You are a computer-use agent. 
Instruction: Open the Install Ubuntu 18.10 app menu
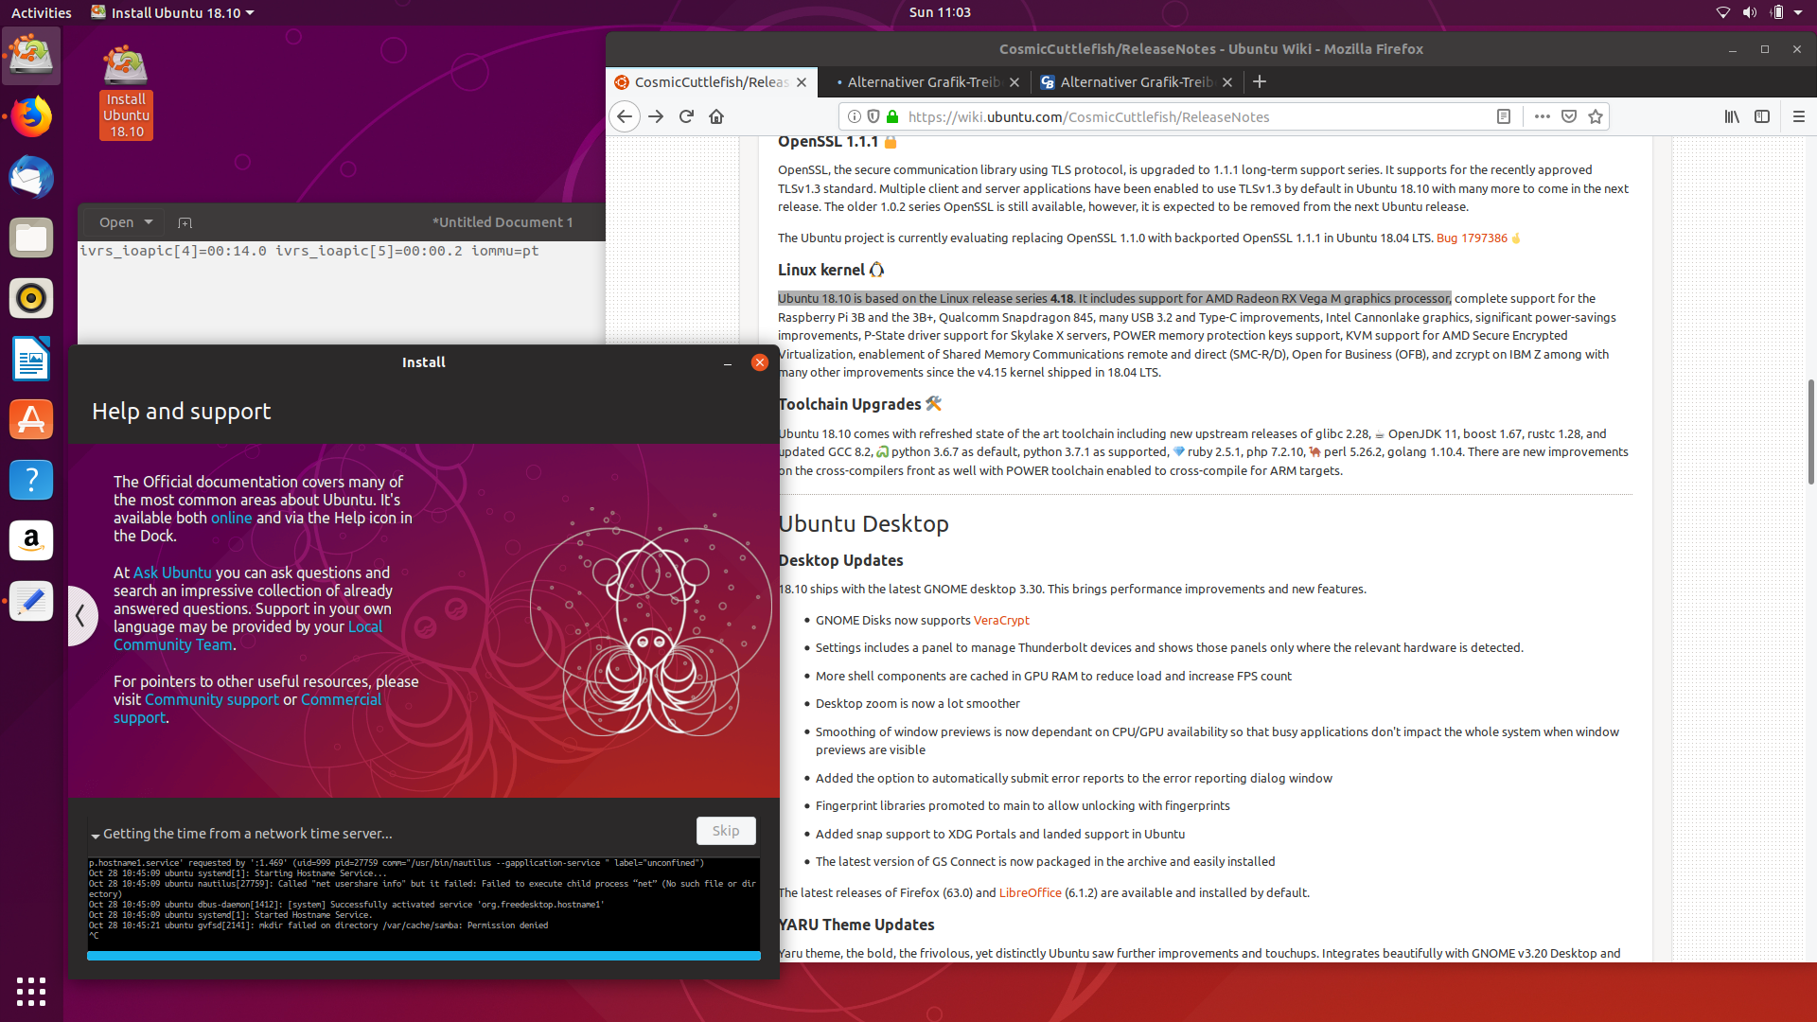173,12
